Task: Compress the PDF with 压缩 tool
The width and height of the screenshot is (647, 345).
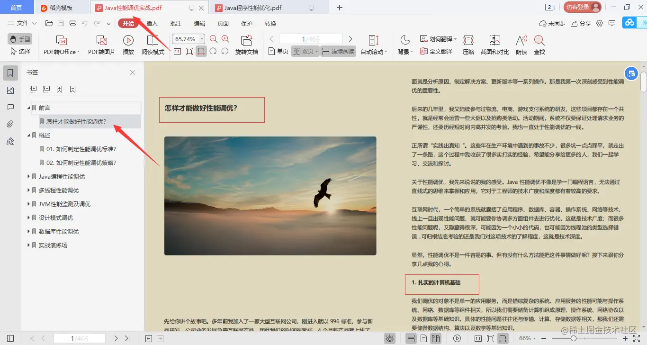Action: (x=467, y=44)
